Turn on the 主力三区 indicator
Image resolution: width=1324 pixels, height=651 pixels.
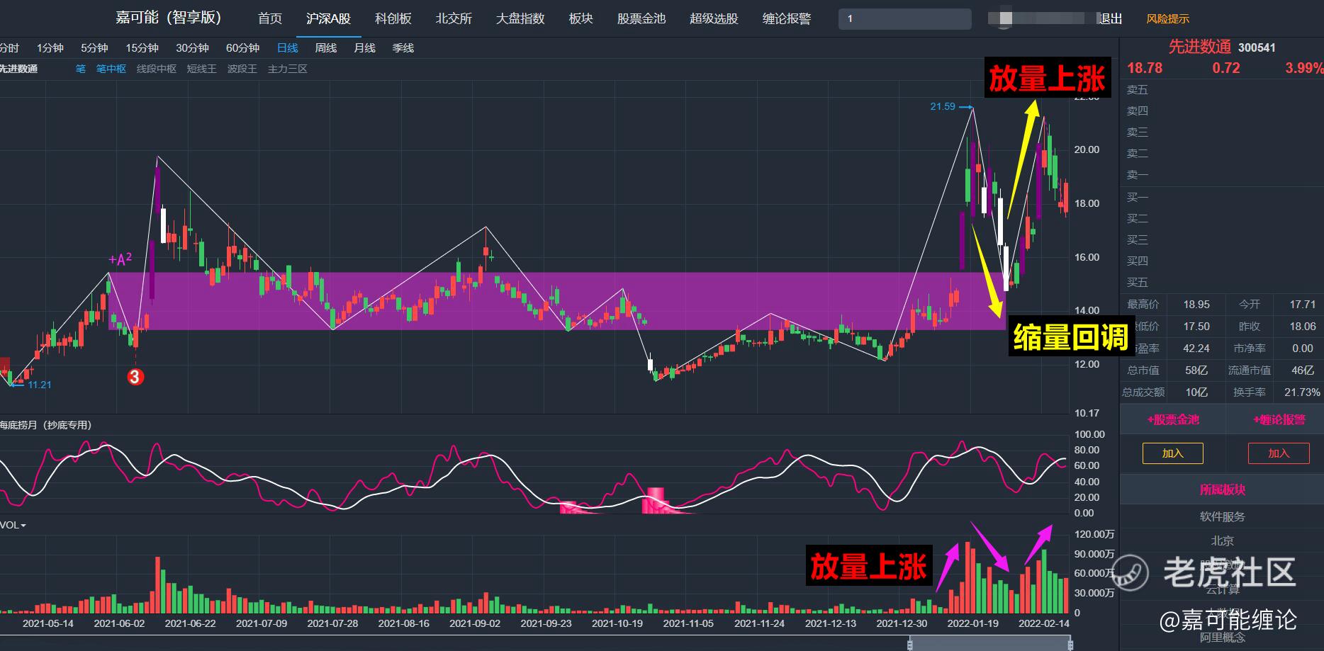coord(287,69)
